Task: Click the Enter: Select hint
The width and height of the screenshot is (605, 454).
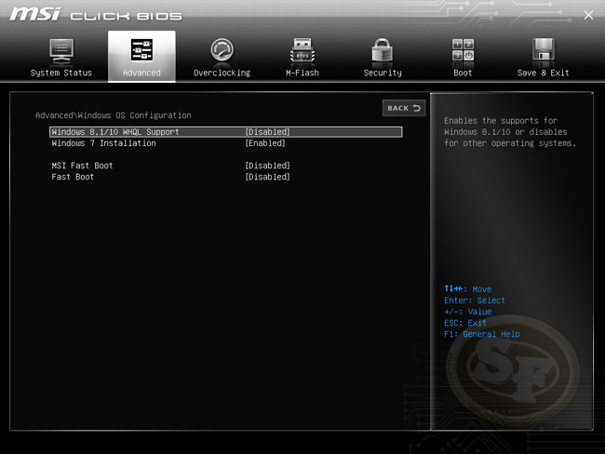Action: tap(474, 300)
